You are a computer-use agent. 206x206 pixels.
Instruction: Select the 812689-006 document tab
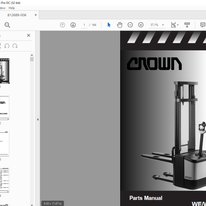click(17, 15)
